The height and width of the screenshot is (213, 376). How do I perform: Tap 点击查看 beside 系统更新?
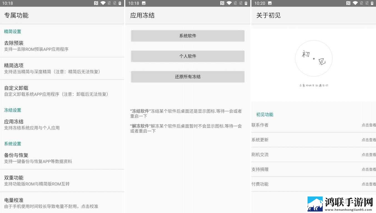[x=369, y=140]
